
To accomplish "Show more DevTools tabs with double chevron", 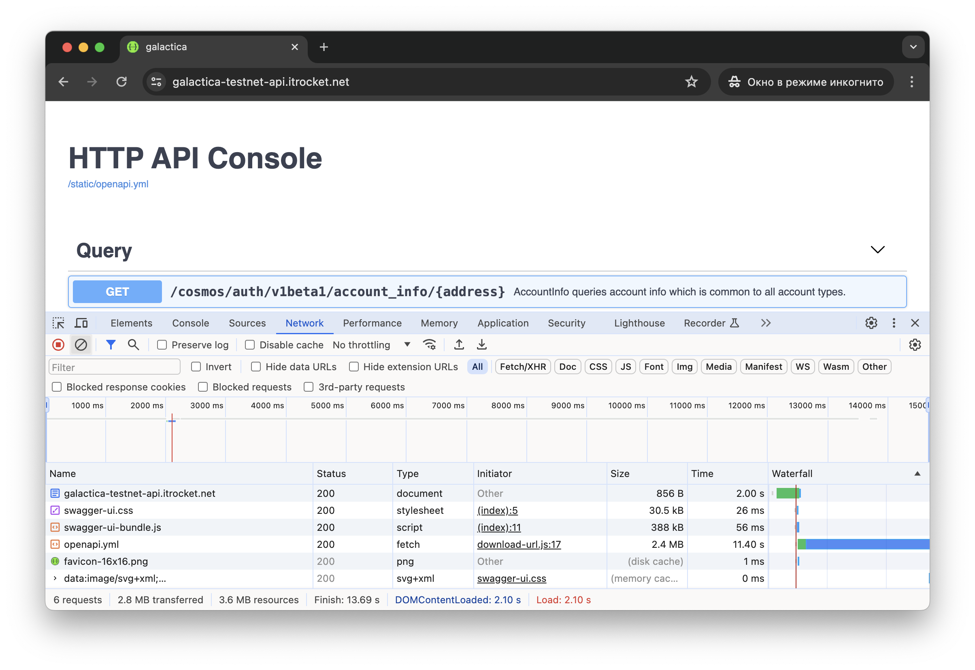I will (765, 323).
